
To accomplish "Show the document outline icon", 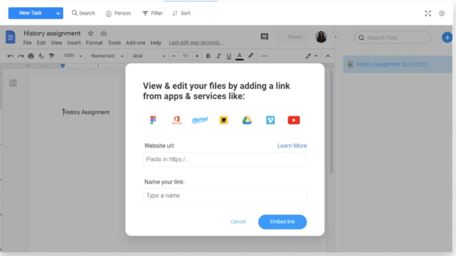I will pyautogui.click(x=13, y=83).
